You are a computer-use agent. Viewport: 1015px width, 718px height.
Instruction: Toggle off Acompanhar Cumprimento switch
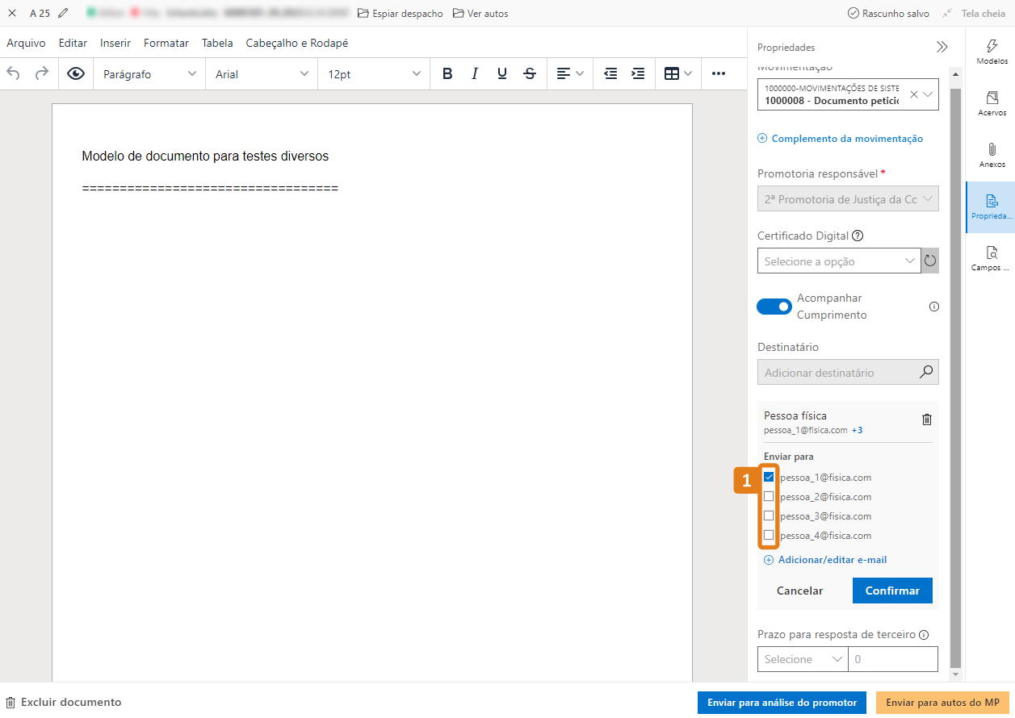pos(774,307)
